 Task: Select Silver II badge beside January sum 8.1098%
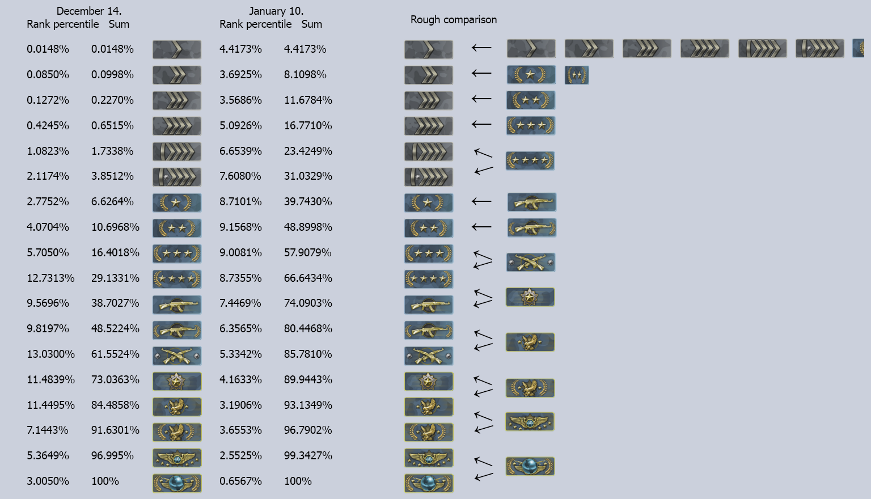[x=429, y=75]
